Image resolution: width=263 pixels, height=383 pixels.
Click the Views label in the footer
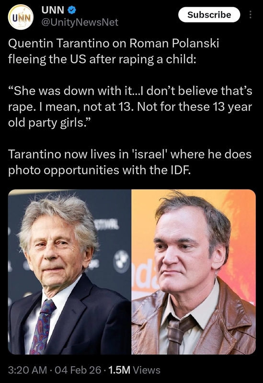(147, 370)
